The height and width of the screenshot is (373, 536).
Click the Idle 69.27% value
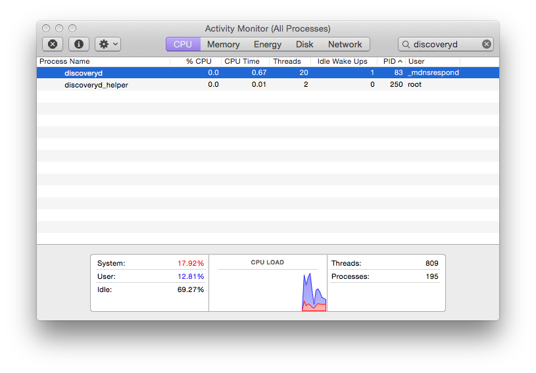click(x=191, y=289)
